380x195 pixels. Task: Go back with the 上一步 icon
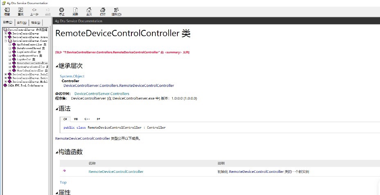[x=34, y=11]
